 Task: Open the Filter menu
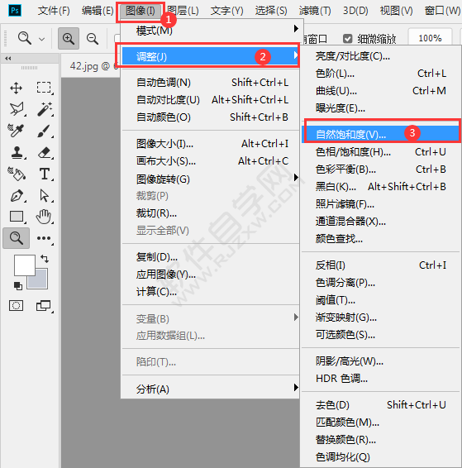(x=315, y=11)
